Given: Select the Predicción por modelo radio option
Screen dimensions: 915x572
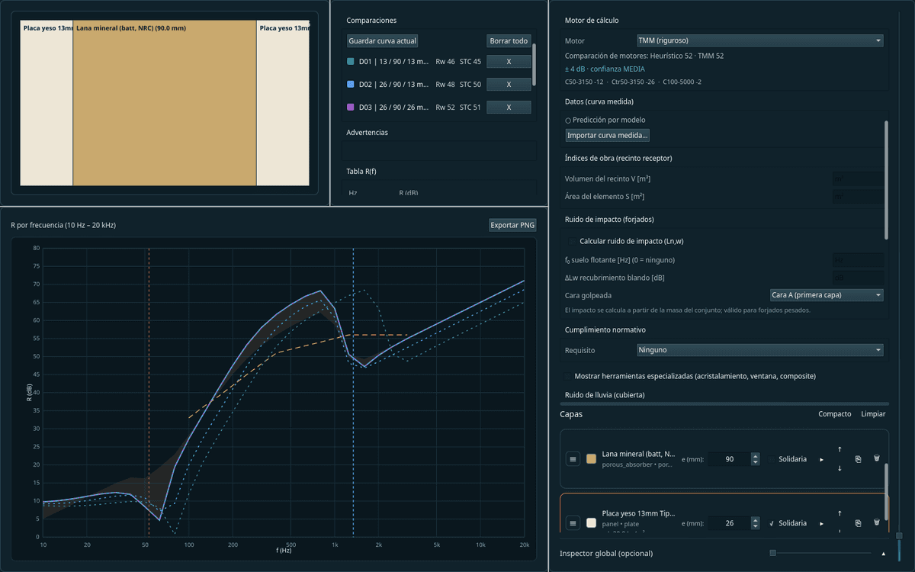Looking at the screenshot, I should point(568,121).
